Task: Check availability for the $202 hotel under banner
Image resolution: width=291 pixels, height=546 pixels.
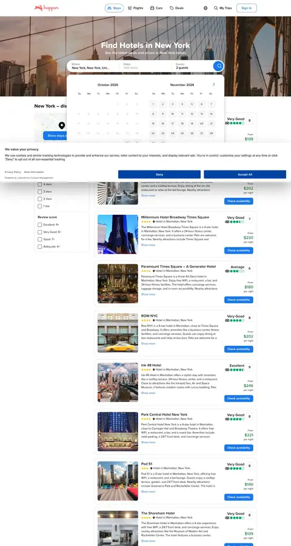Action: pyautogui.click(x=239, y=201)
